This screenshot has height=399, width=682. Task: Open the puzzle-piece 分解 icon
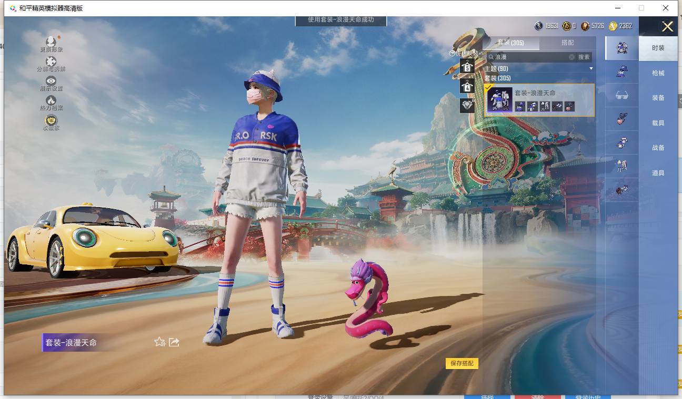click(x=51, y=62)
